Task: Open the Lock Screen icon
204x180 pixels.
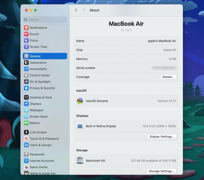Action: click(x=26, y=132)
